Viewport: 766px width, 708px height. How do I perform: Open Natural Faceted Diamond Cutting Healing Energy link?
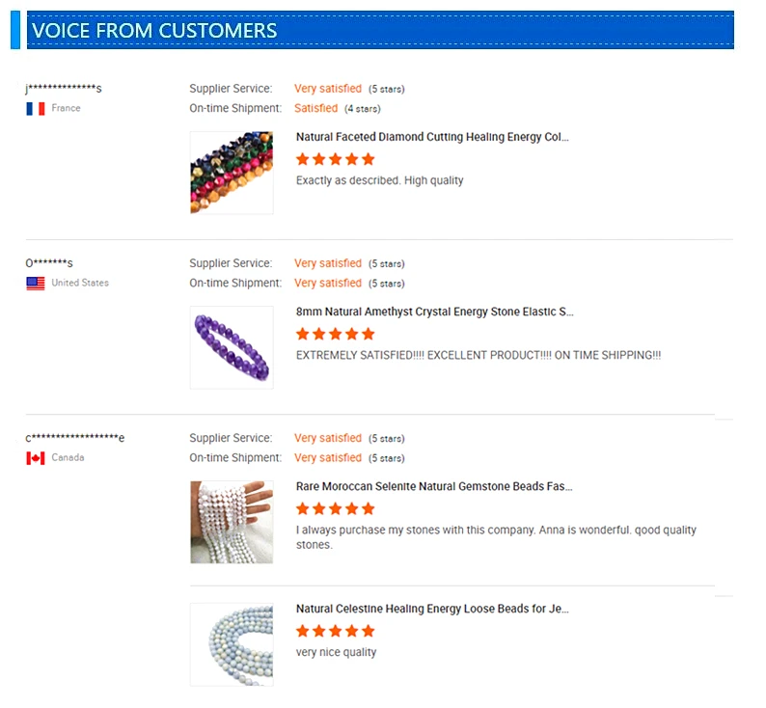coord(432,137)
